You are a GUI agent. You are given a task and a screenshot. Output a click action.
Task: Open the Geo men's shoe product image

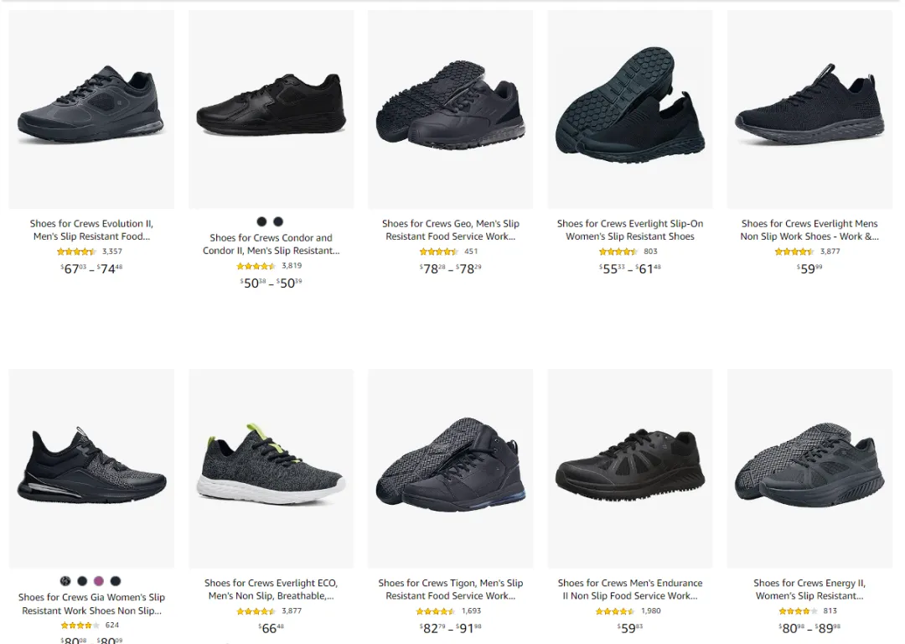point(450,108)
